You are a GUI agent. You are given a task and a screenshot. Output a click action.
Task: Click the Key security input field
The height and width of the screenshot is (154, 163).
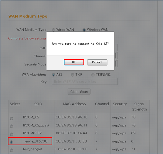(x=85, y=81)
